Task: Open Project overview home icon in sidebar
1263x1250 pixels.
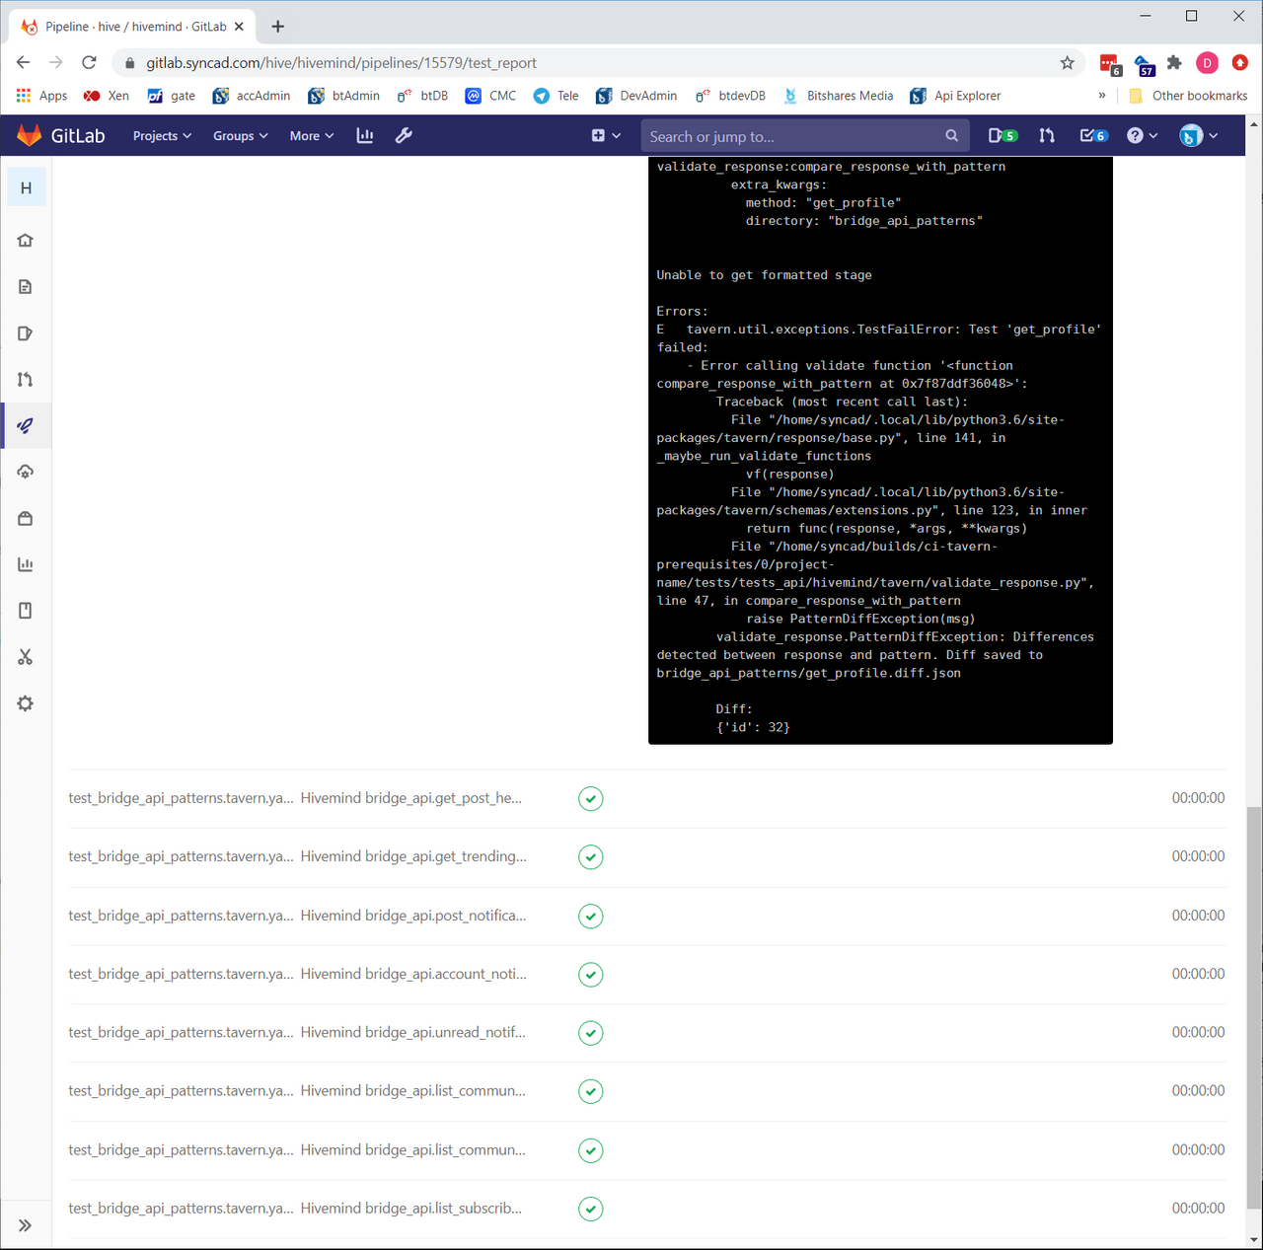Action: click(26, 240)
